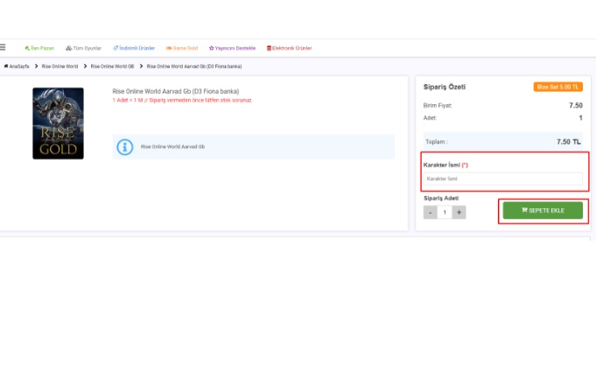Click the Aarvad Gb (D3 Fiona banka) breadcrumb
Image resolution: width=596 pixels, height=380 pixels.
(194, 66)
